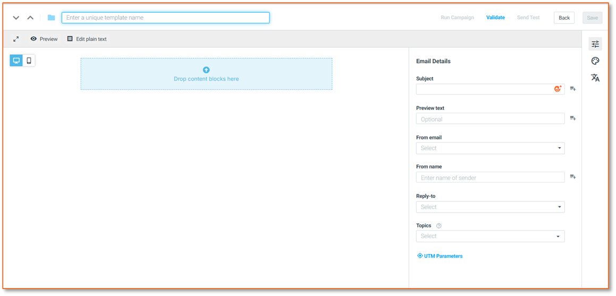Click the Back button

click(564, 18)
